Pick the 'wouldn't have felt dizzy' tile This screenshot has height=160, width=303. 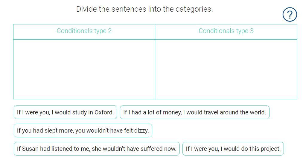(83, 131)
